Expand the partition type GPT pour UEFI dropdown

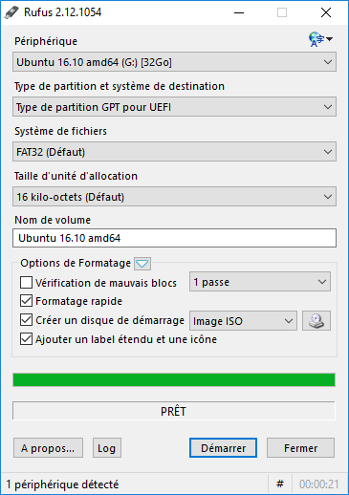(174, 107)
